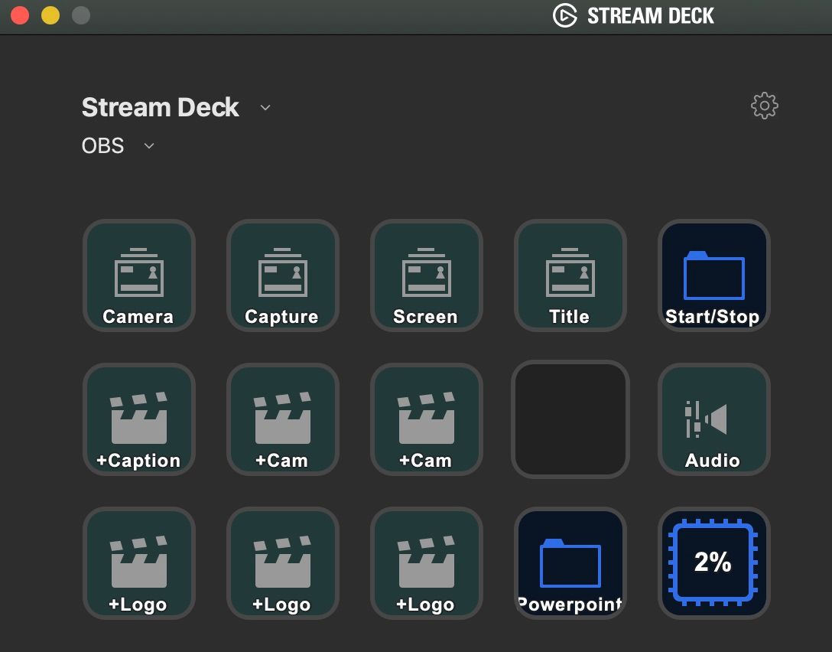Viewport: 832px width, 652px height.
Task: Close the Stream Deck window
Action: [x=20, y=15]
